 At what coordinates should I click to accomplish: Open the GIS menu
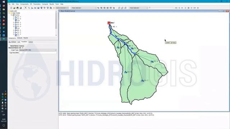coord(31,4)
